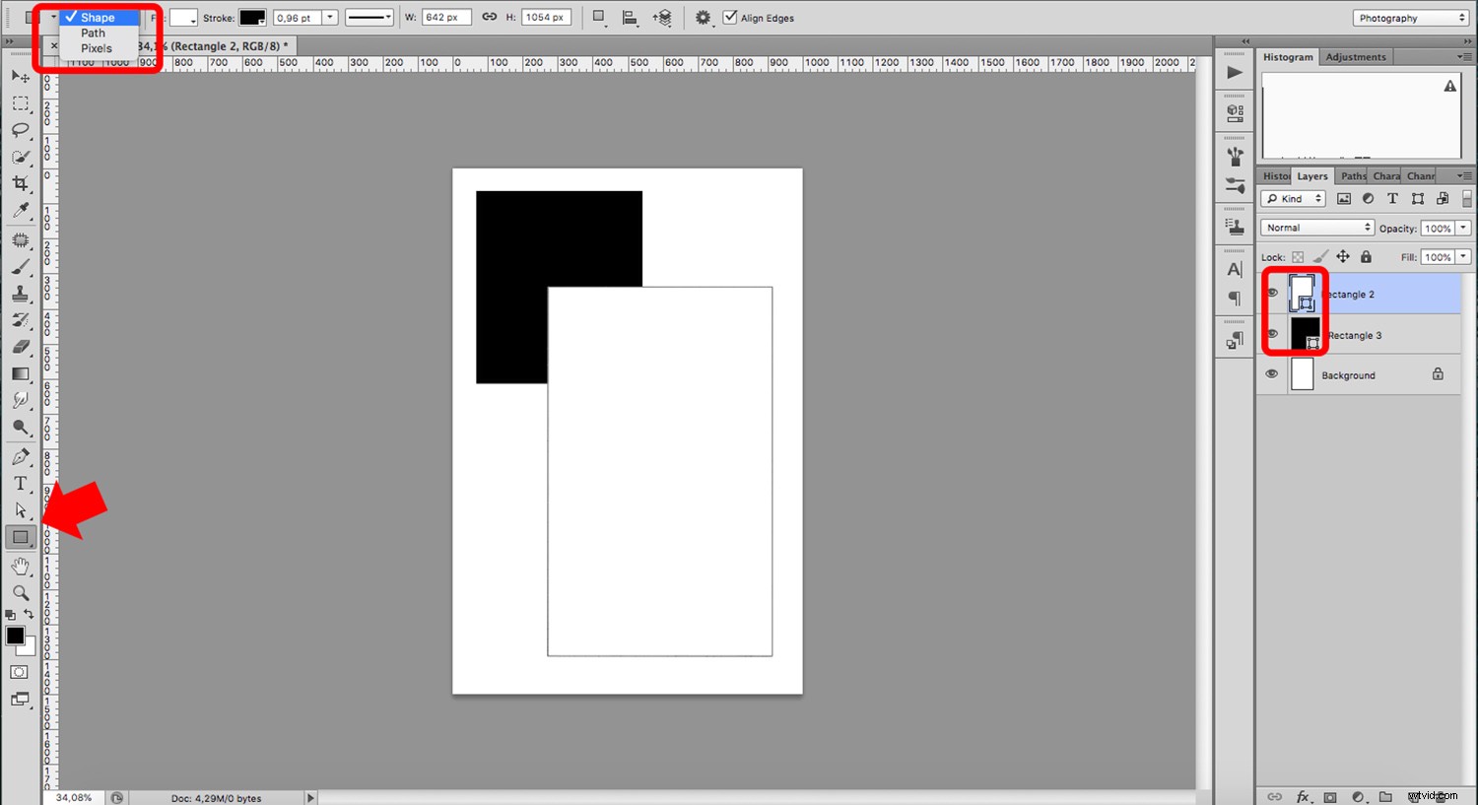The image size is (1478, 805).
Task: Select the Hand tool
Action: click(x=21, y=566)
